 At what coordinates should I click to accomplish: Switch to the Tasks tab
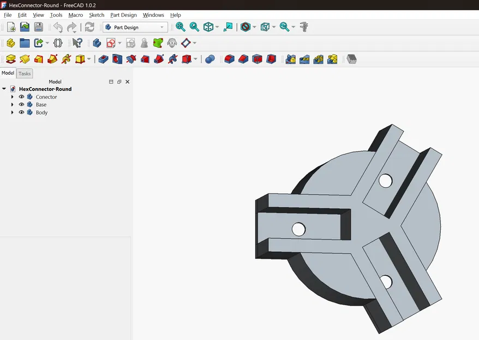[x=24, y=73]
